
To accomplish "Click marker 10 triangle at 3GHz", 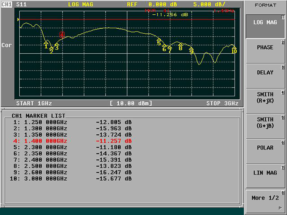I will pos(234,48).
